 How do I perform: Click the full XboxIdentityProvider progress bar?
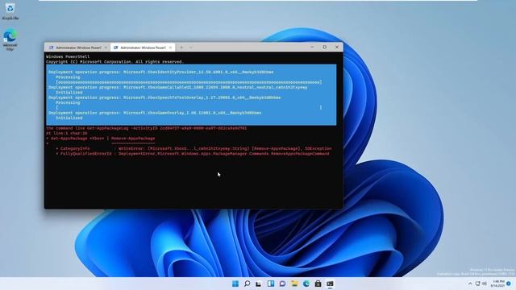pos(189,82)
